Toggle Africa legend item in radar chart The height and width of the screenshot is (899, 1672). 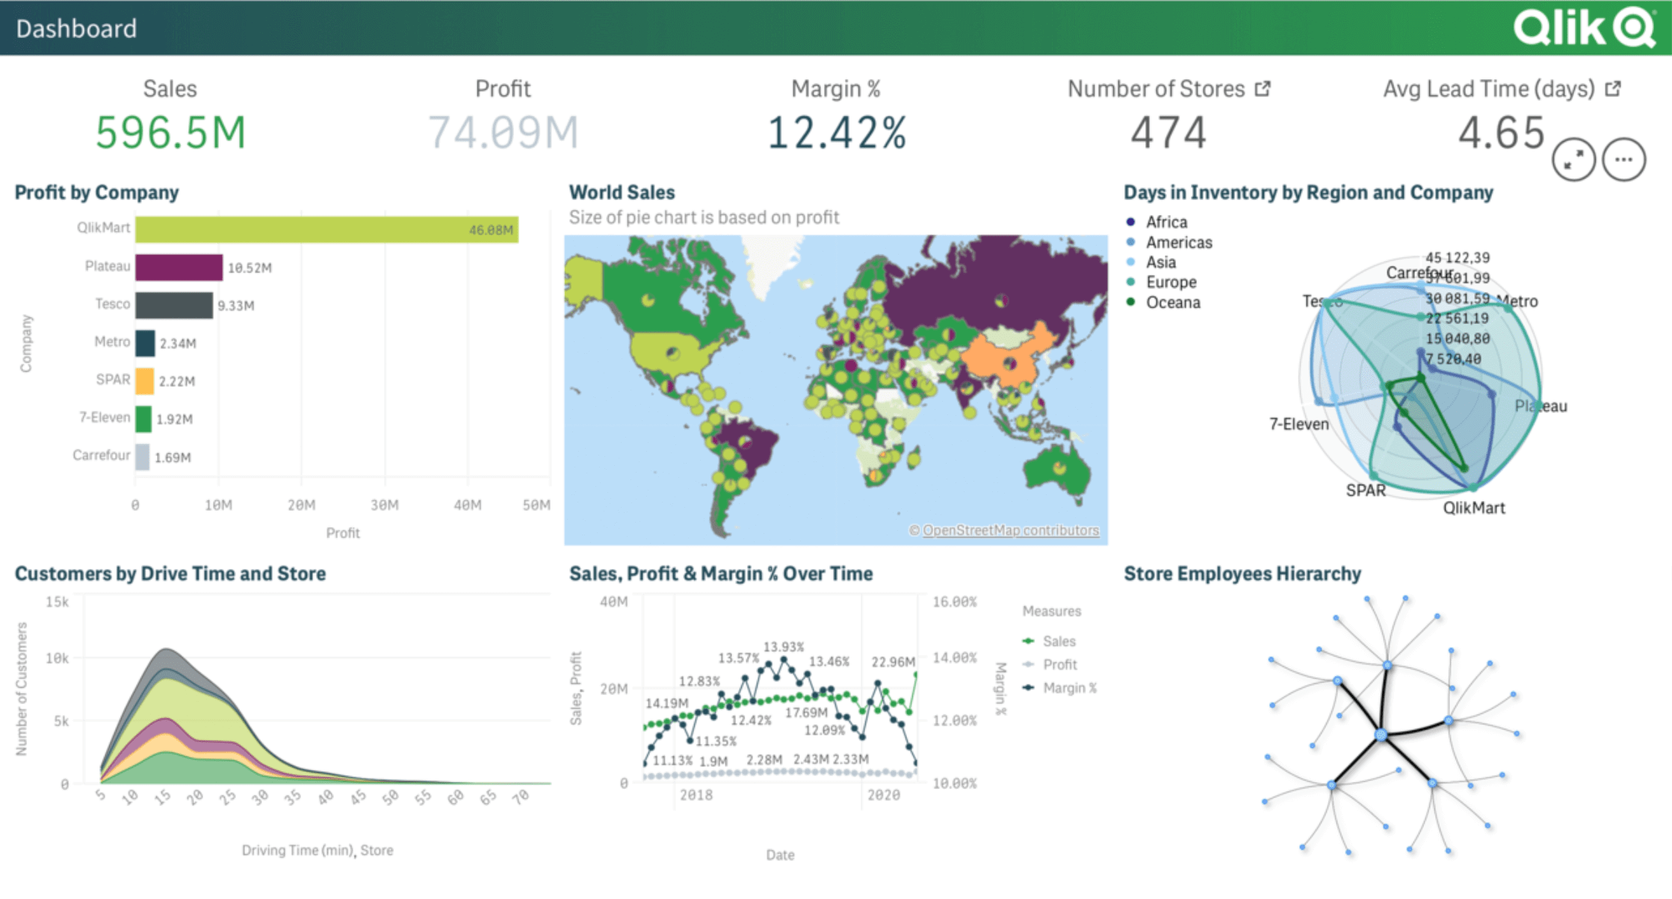tap(1165, 222)
